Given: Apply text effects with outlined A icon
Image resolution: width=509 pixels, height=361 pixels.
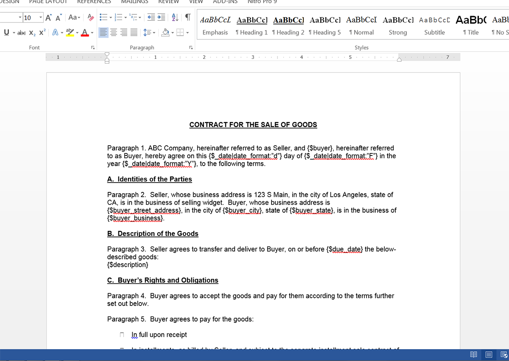Looking at the screenshot, I should coord(55,32).
